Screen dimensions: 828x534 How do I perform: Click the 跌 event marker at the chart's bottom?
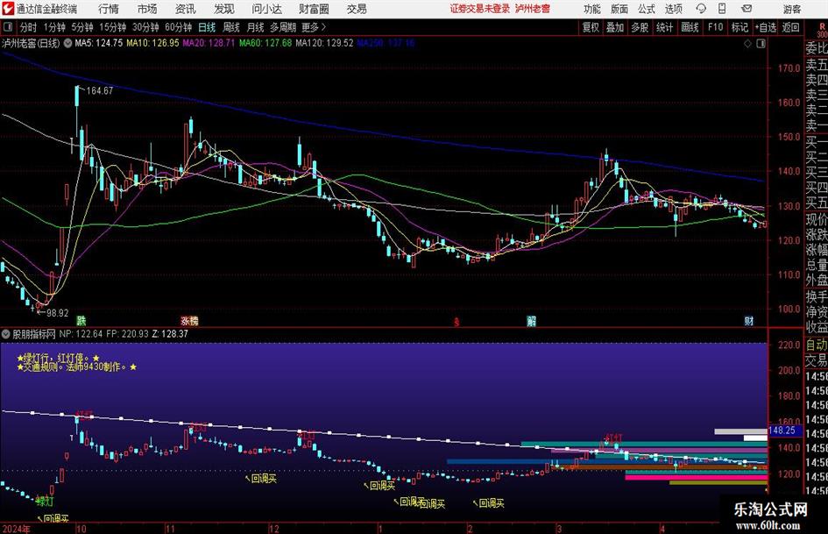(81, 320)
